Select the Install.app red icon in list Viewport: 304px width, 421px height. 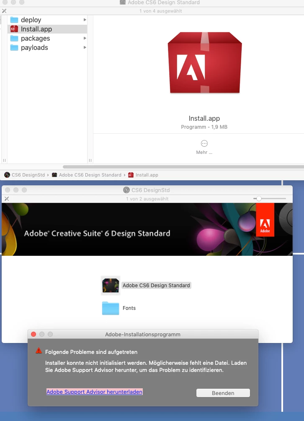(14, 29)
